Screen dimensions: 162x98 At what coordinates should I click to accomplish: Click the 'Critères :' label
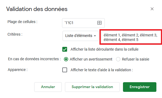click(15, 34)
